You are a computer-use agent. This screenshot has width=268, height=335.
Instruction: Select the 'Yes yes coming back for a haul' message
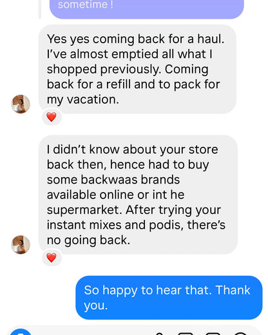137,69
